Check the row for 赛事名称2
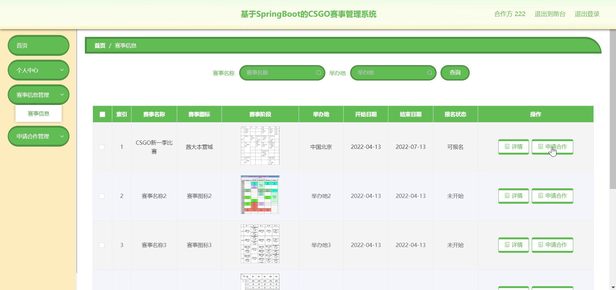 pyautogui.click(x=102, y=196)
